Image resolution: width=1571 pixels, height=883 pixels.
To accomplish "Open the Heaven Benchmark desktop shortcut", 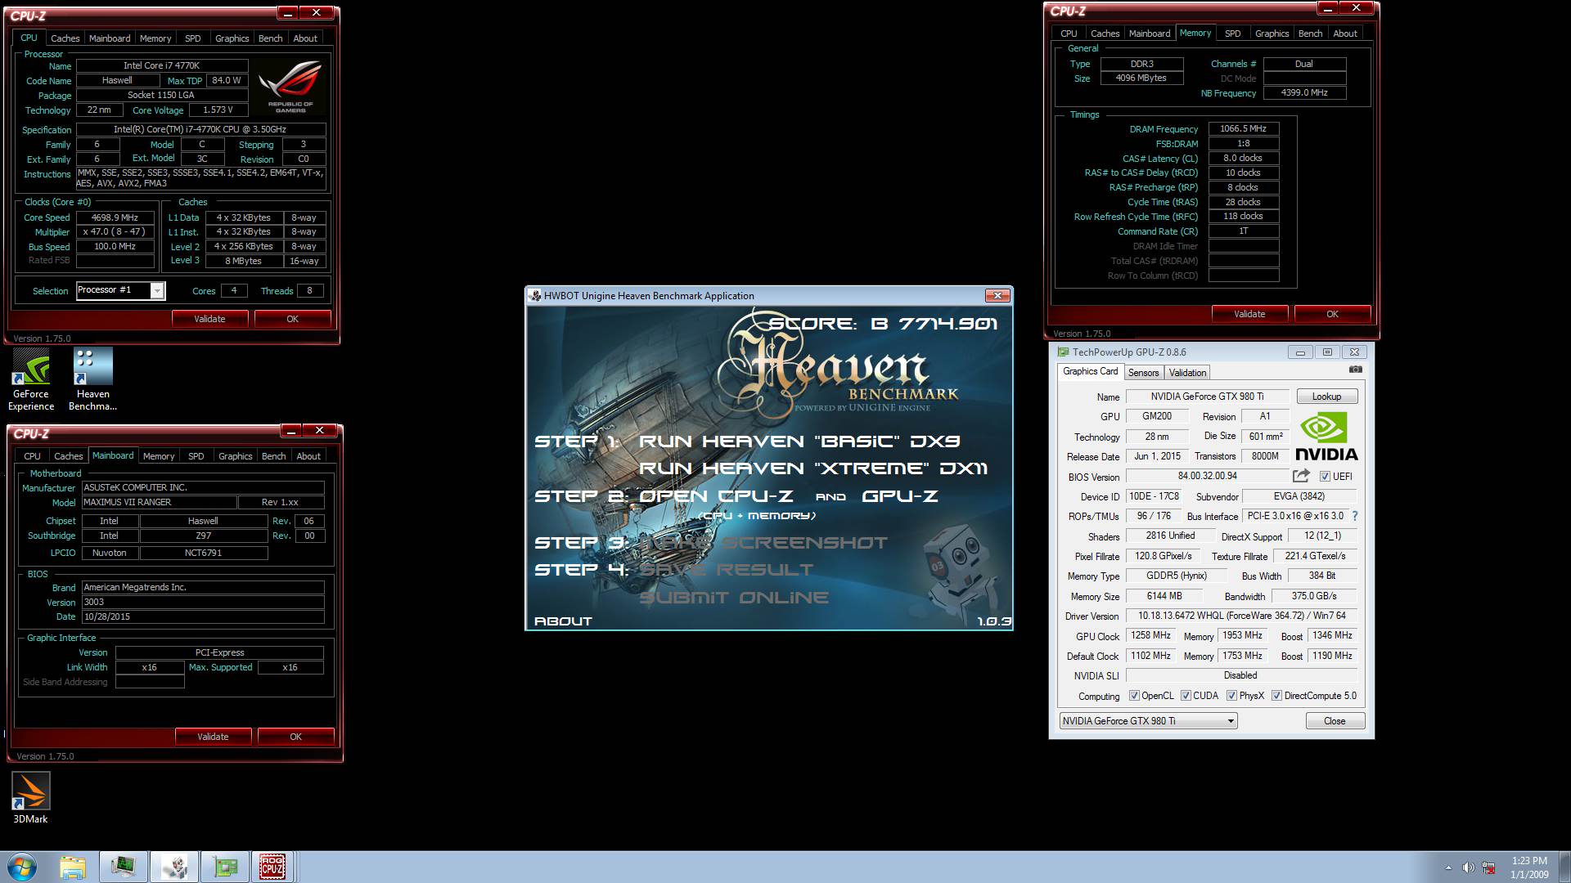I will tap(92, 379).
